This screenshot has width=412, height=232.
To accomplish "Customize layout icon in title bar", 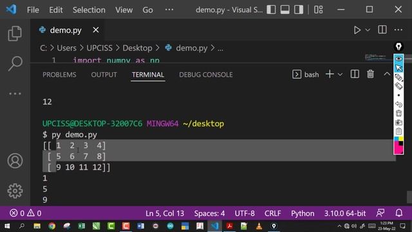I will (319, 10).
